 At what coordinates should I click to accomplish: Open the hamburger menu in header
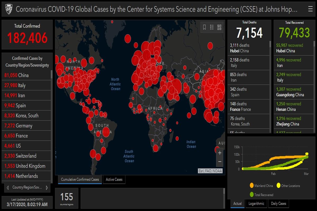[310, 9]
